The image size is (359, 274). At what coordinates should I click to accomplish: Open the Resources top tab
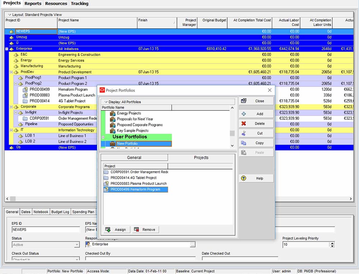56,4
